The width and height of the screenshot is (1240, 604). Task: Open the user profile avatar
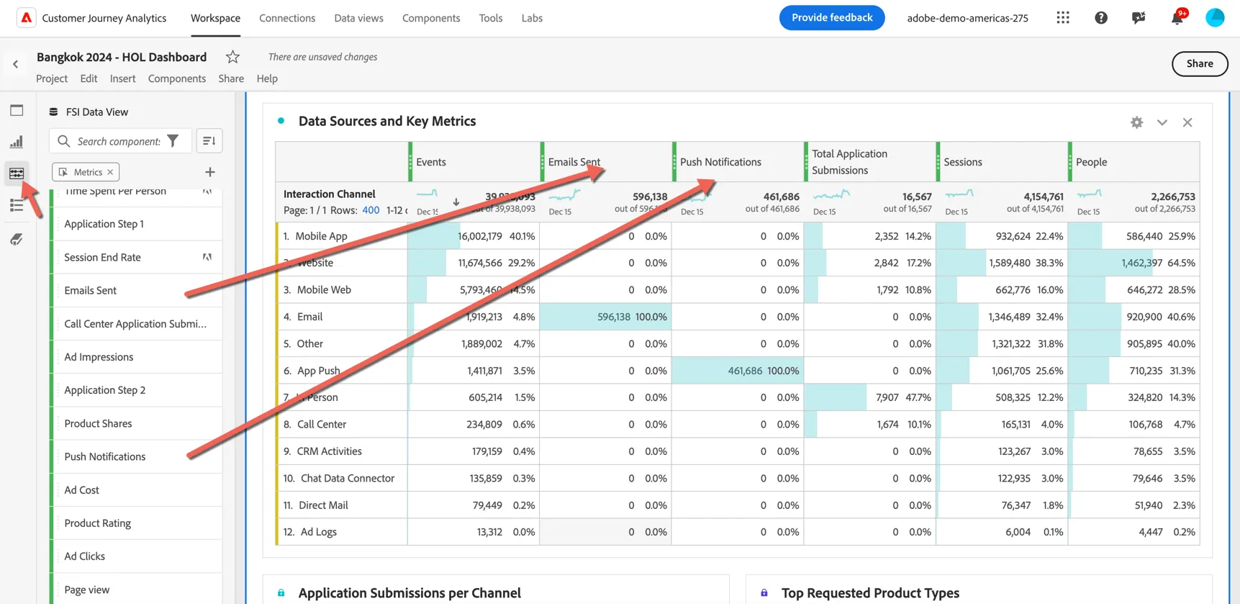[1215, 18]
